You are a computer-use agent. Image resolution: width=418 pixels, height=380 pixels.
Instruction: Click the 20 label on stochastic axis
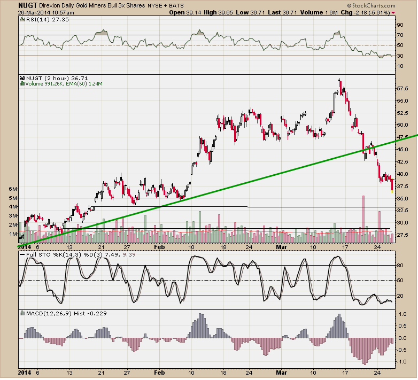point(400,296)
